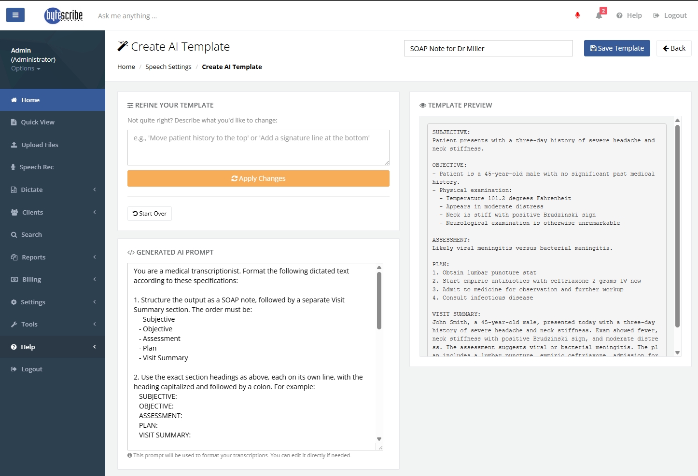The height and width of the screenshot is (476, 698).
Task: Open Upload Files from sidebar
Action: click(40, 145)
